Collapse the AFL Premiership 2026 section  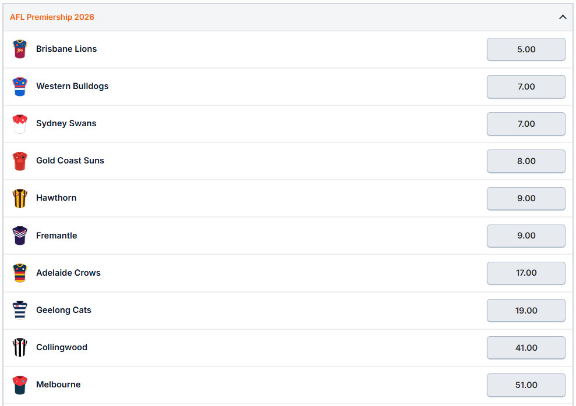pyautogui.click(x=563, y=17)
